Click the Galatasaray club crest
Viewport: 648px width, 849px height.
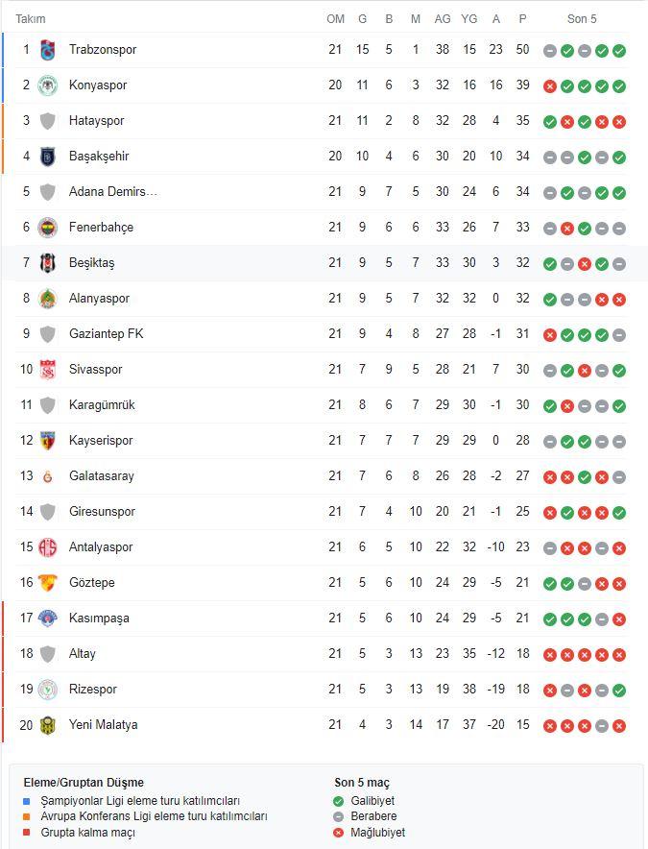[x=48, y=476]
